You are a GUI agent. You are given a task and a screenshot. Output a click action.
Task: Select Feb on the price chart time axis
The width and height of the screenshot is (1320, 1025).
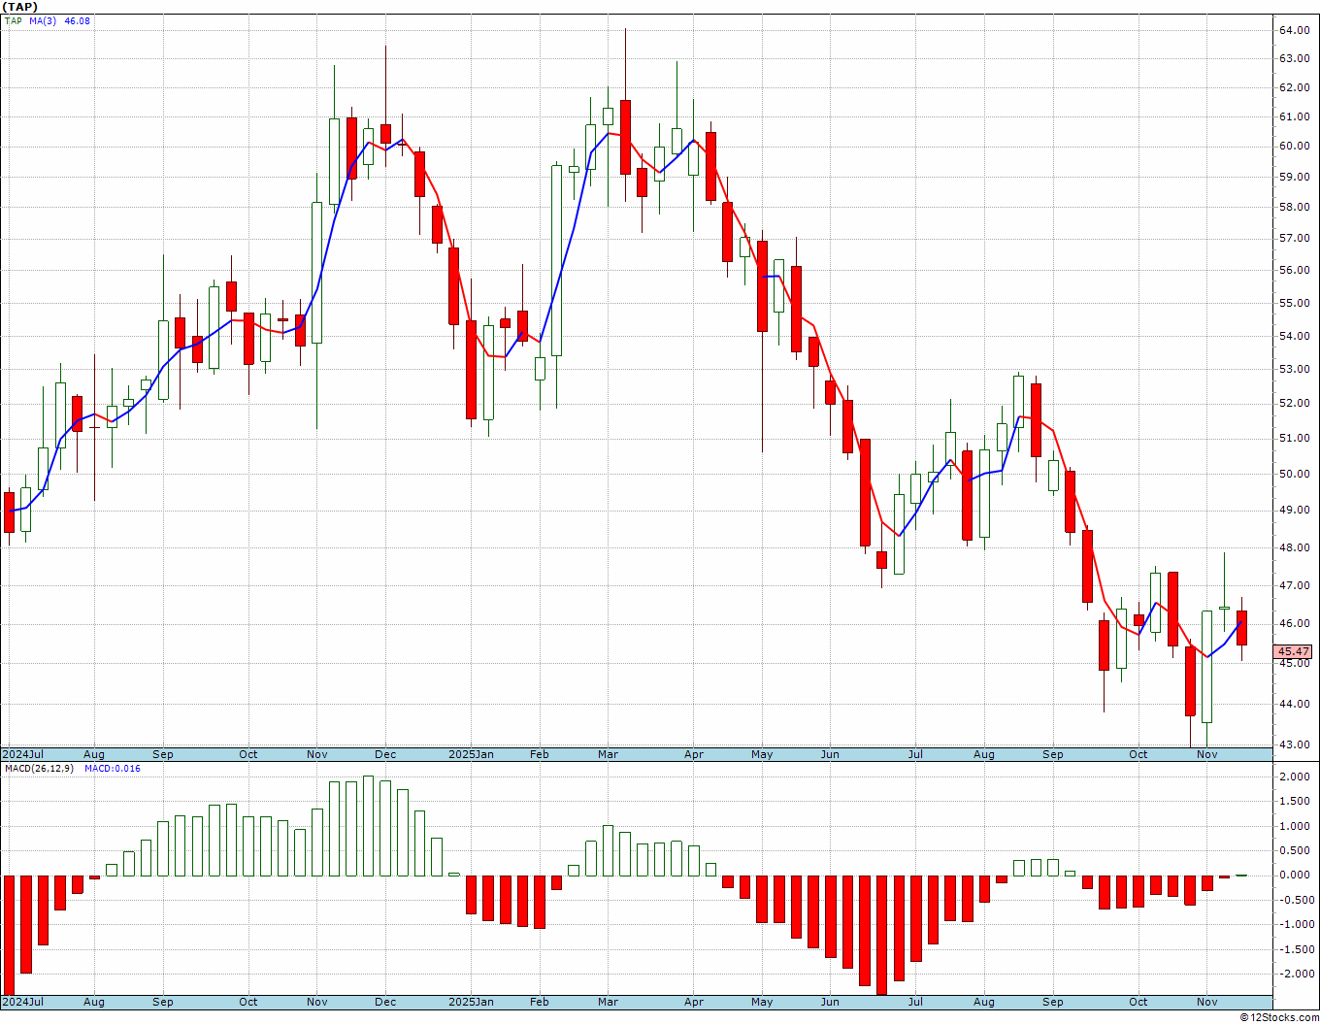[x=539, y=754]
